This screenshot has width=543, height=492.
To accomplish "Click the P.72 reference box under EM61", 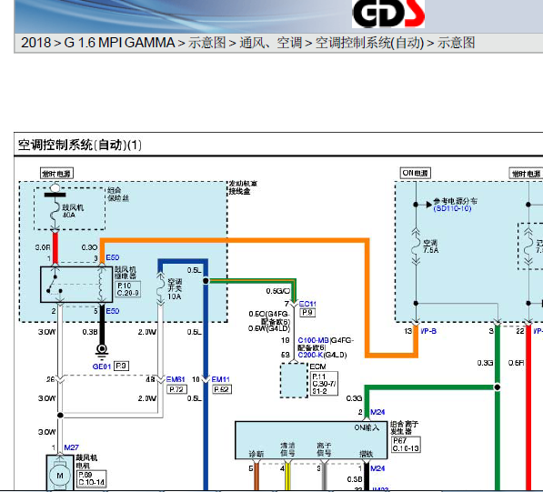I will 176,389.
